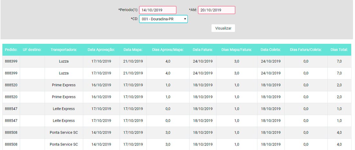Click first Ponta Service SC cell
The width and height of the screenshot is (355, 150).
[x=64, y=132]
